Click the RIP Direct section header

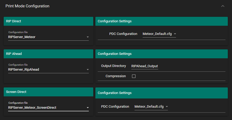(48, 21)
